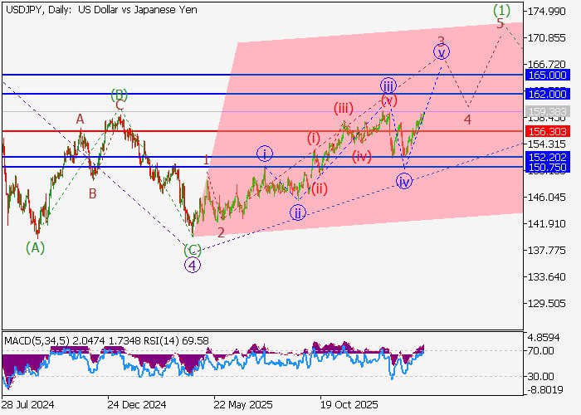Viewport: 581px width, 415px height.
Task: Select the 159.383 current price tag
Action: [x=548, y=110]
